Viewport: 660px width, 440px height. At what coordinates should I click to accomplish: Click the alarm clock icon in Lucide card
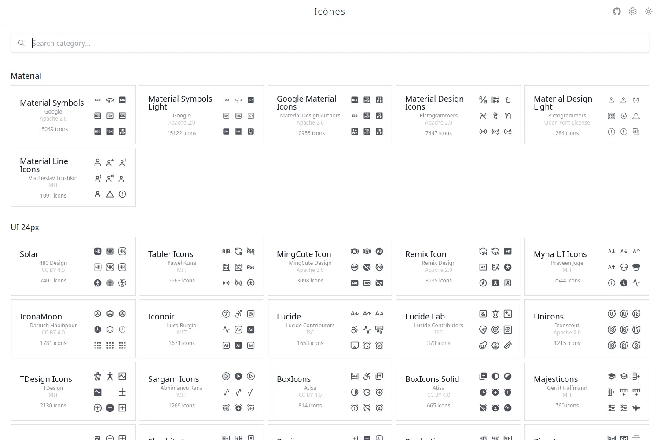367,345
